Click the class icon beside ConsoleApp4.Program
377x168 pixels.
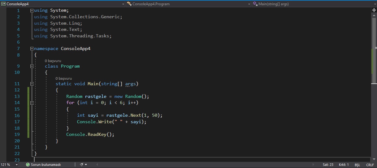tap(129, 4)
